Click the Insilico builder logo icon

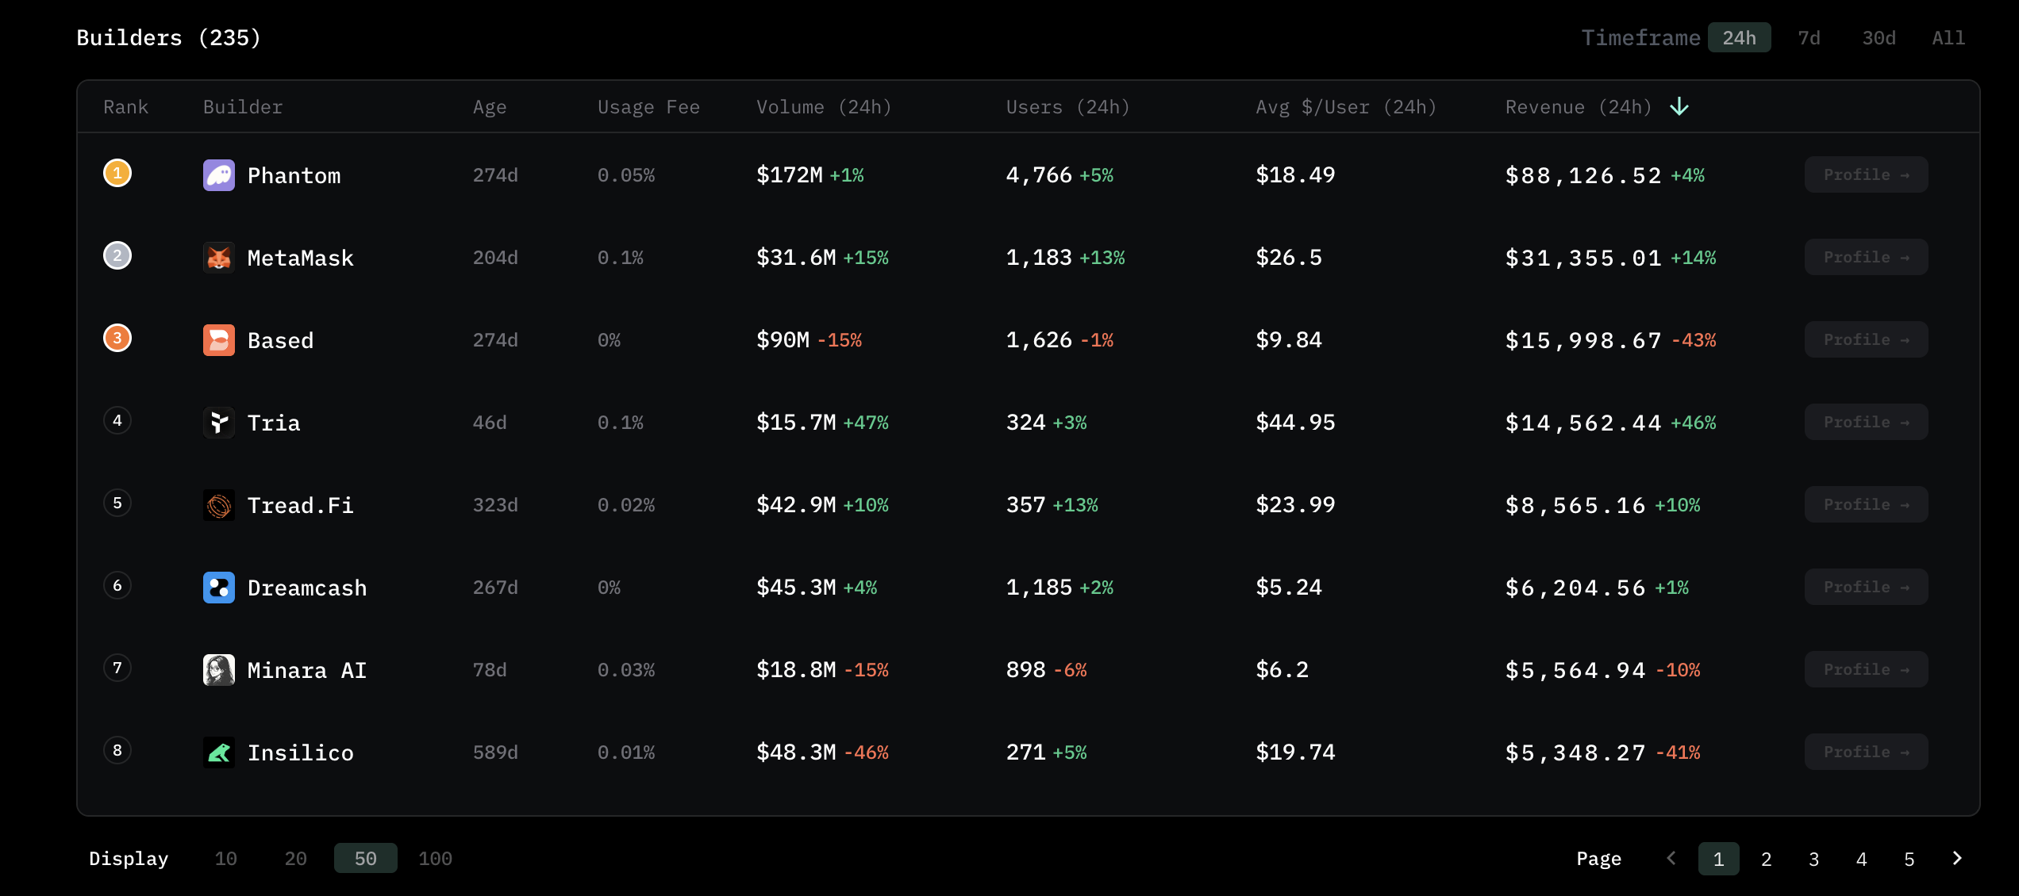point(219,752)
